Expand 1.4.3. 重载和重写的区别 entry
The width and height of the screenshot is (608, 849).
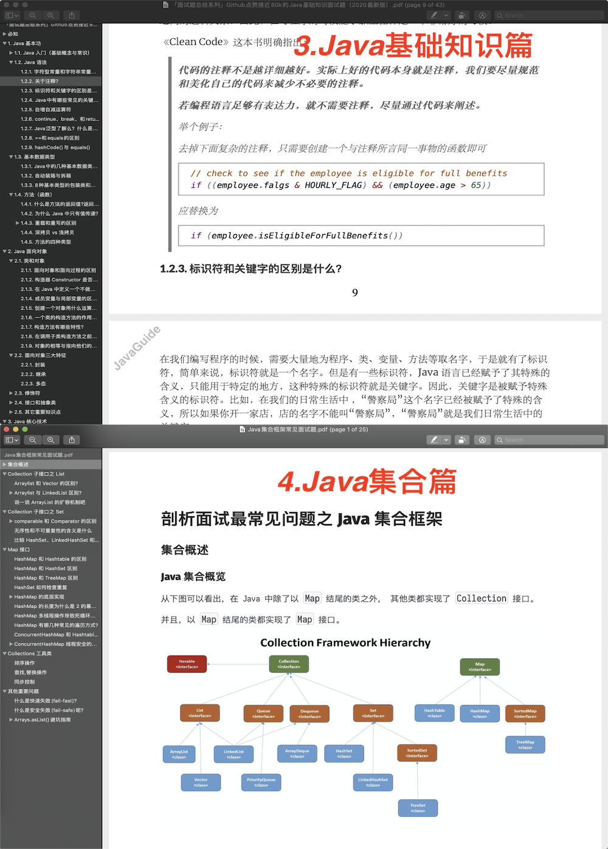coord(17,223)
